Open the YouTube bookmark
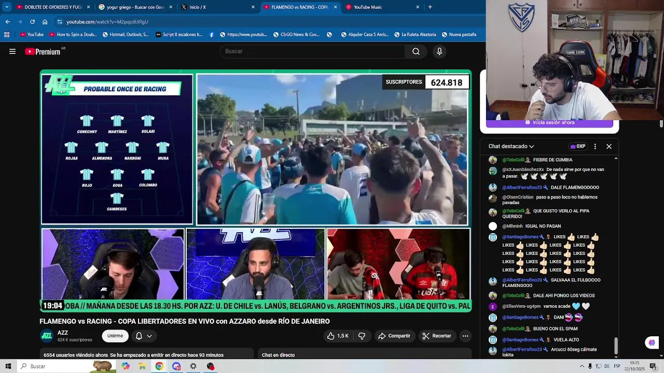 tap(32, 35)
